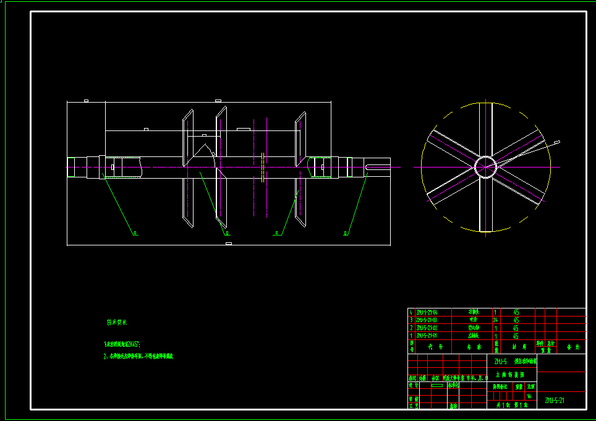Click the first green technical note line
The height and width of the screenshot is (421, 596).
point(122,344)
